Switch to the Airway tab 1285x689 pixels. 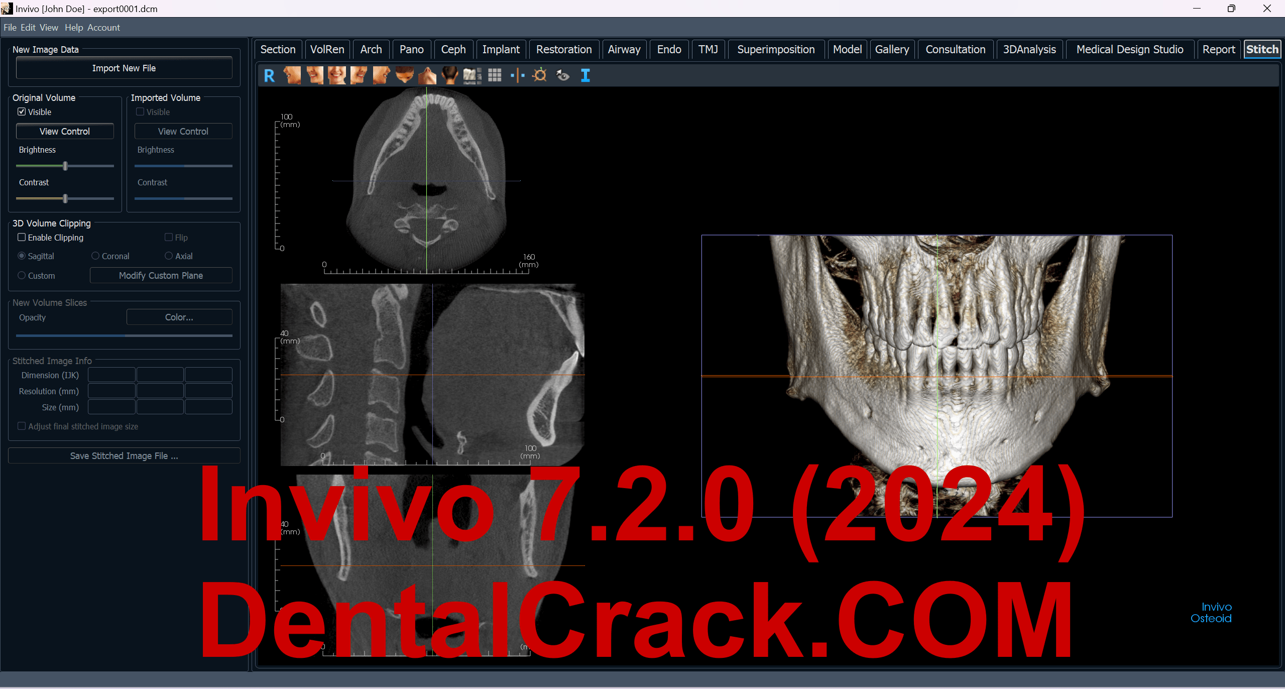[624, 49]
